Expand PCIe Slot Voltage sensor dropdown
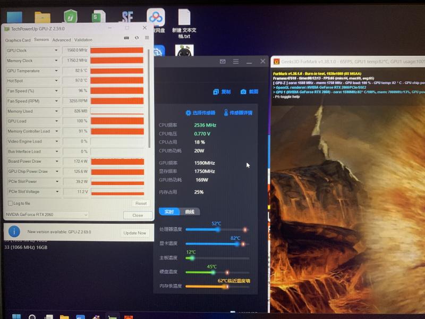Image resolution: width=425 pixels, height=319 pixels. (x=57, y=191)
